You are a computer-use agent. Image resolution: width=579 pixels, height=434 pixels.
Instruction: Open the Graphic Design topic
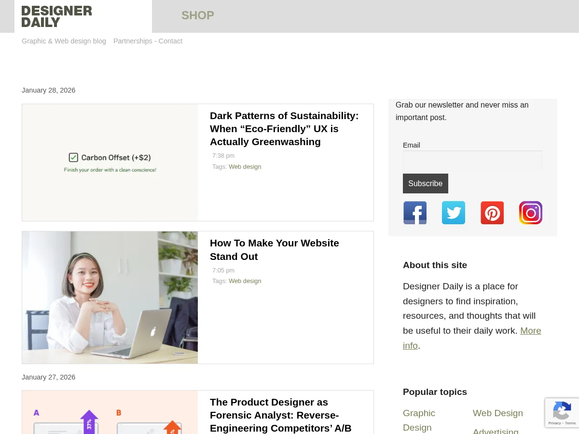pos(419,420)
